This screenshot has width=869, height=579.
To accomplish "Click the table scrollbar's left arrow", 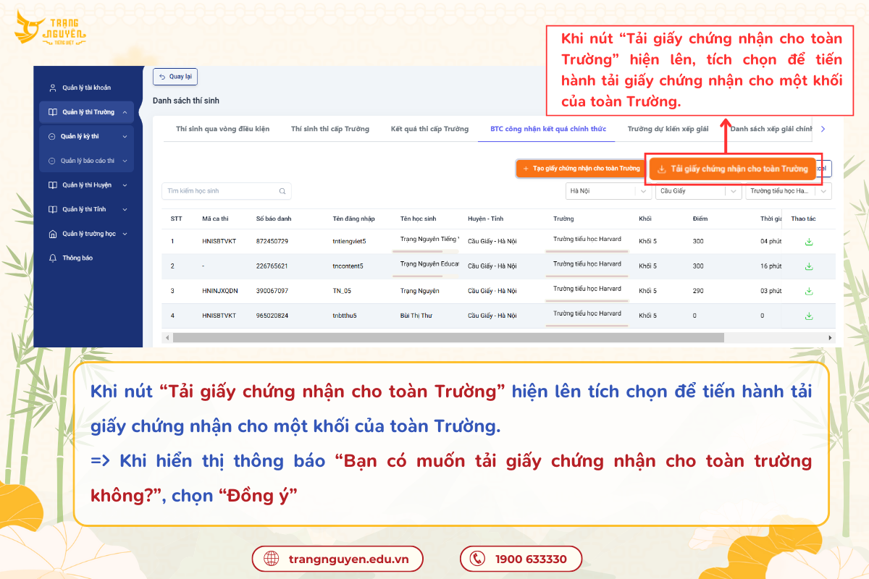I will click(x=167, y=337).
